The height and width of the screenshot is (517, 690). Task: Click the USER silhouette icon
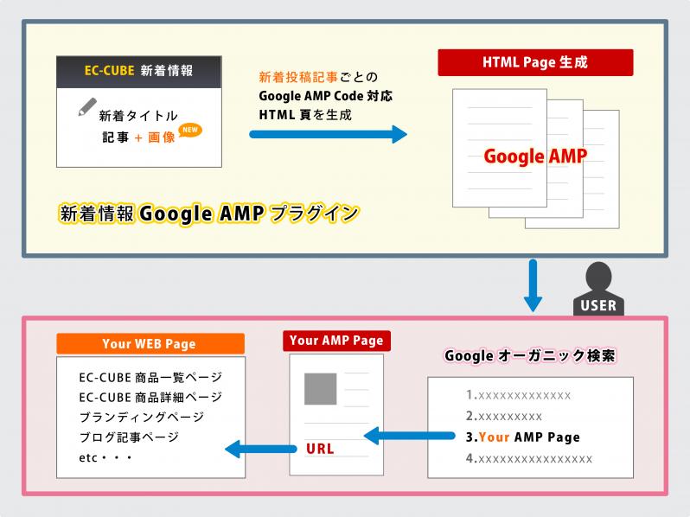coord(598,289)
